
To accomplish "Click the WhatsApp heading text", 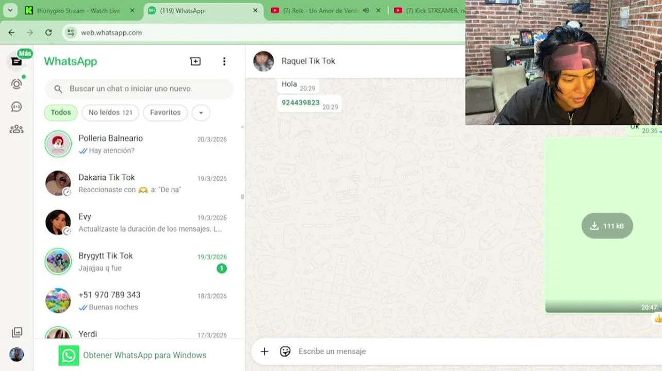I will point(71,61).
